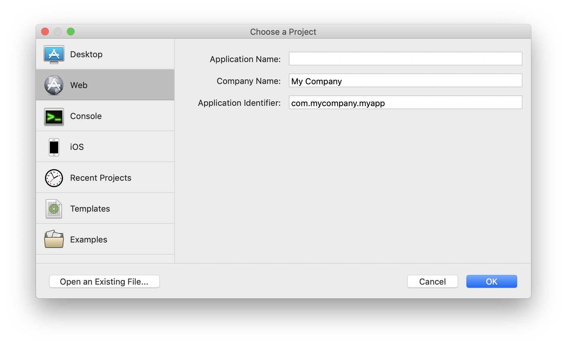Click into the Company Name field
The image size is (567, 346).
click(x=405, y=81)
